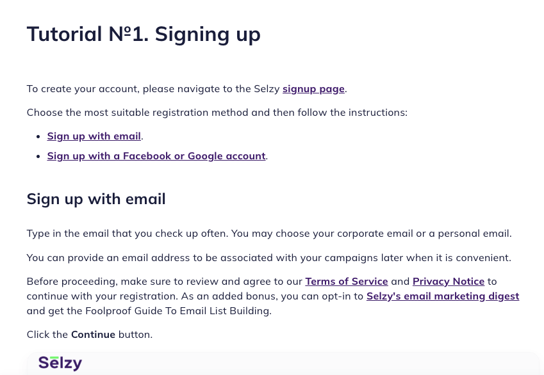Screen dimensions: 544x375
Task: Open the Selzy signup page link
Action: [313, 89]
